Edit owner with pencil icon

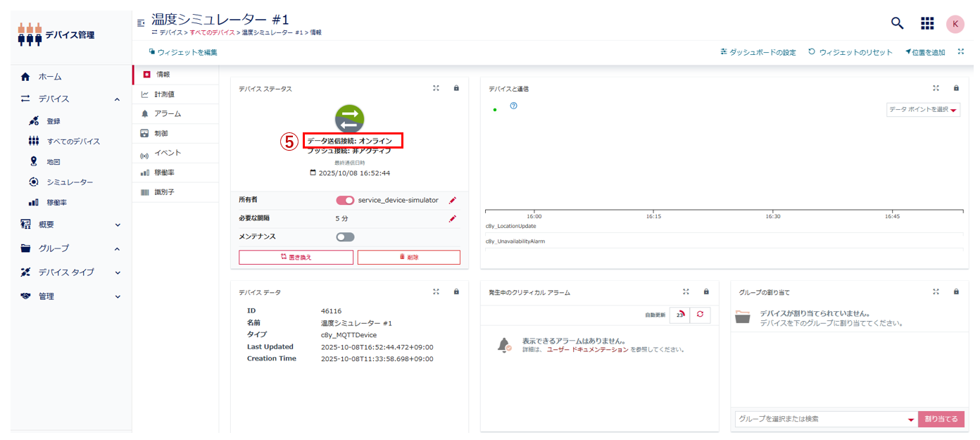click(453, 201)
